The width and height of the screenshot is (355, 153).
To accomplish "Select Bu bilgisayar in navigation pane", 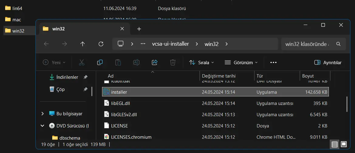I will click(69, 113).
